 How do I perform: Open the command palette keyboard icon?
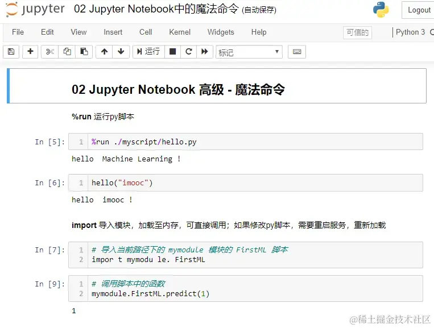[297, 52]
